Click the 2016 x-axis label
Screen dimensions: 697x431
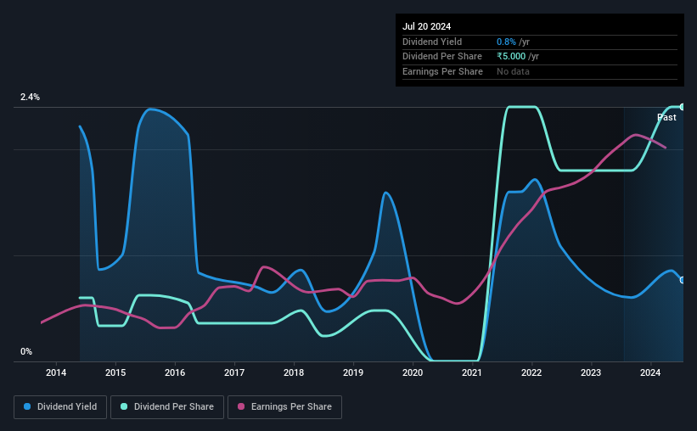175,372
